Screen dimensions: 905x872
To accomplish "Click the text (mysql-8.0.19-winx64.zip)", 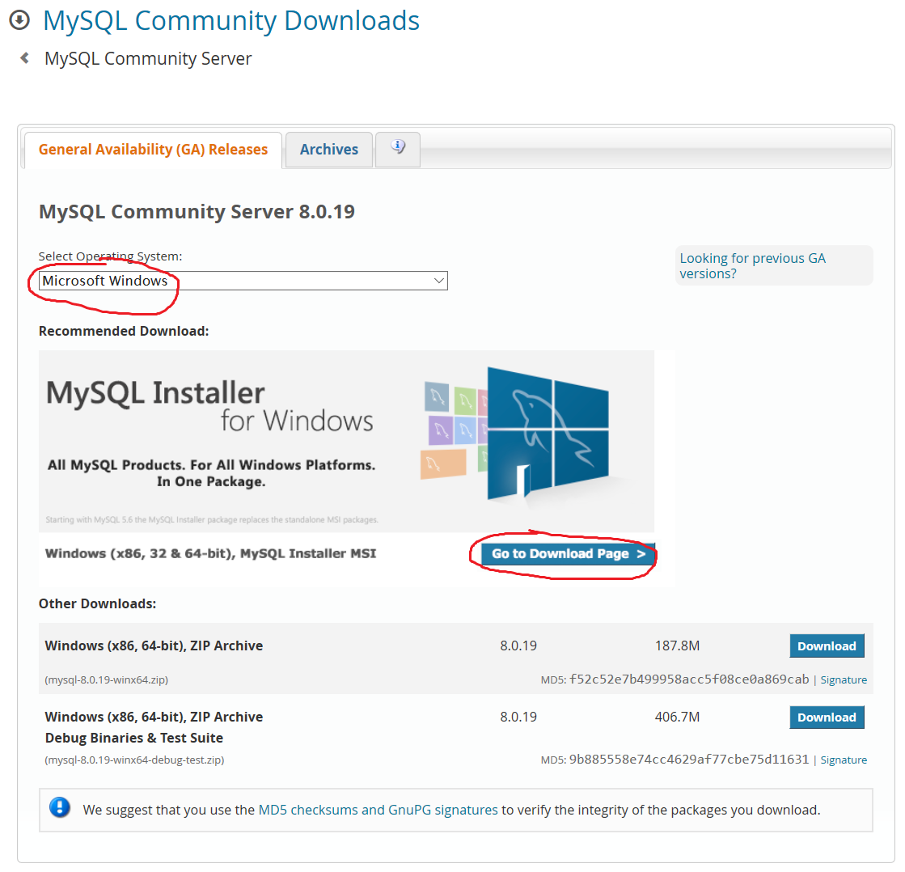I will click(106, 679).
